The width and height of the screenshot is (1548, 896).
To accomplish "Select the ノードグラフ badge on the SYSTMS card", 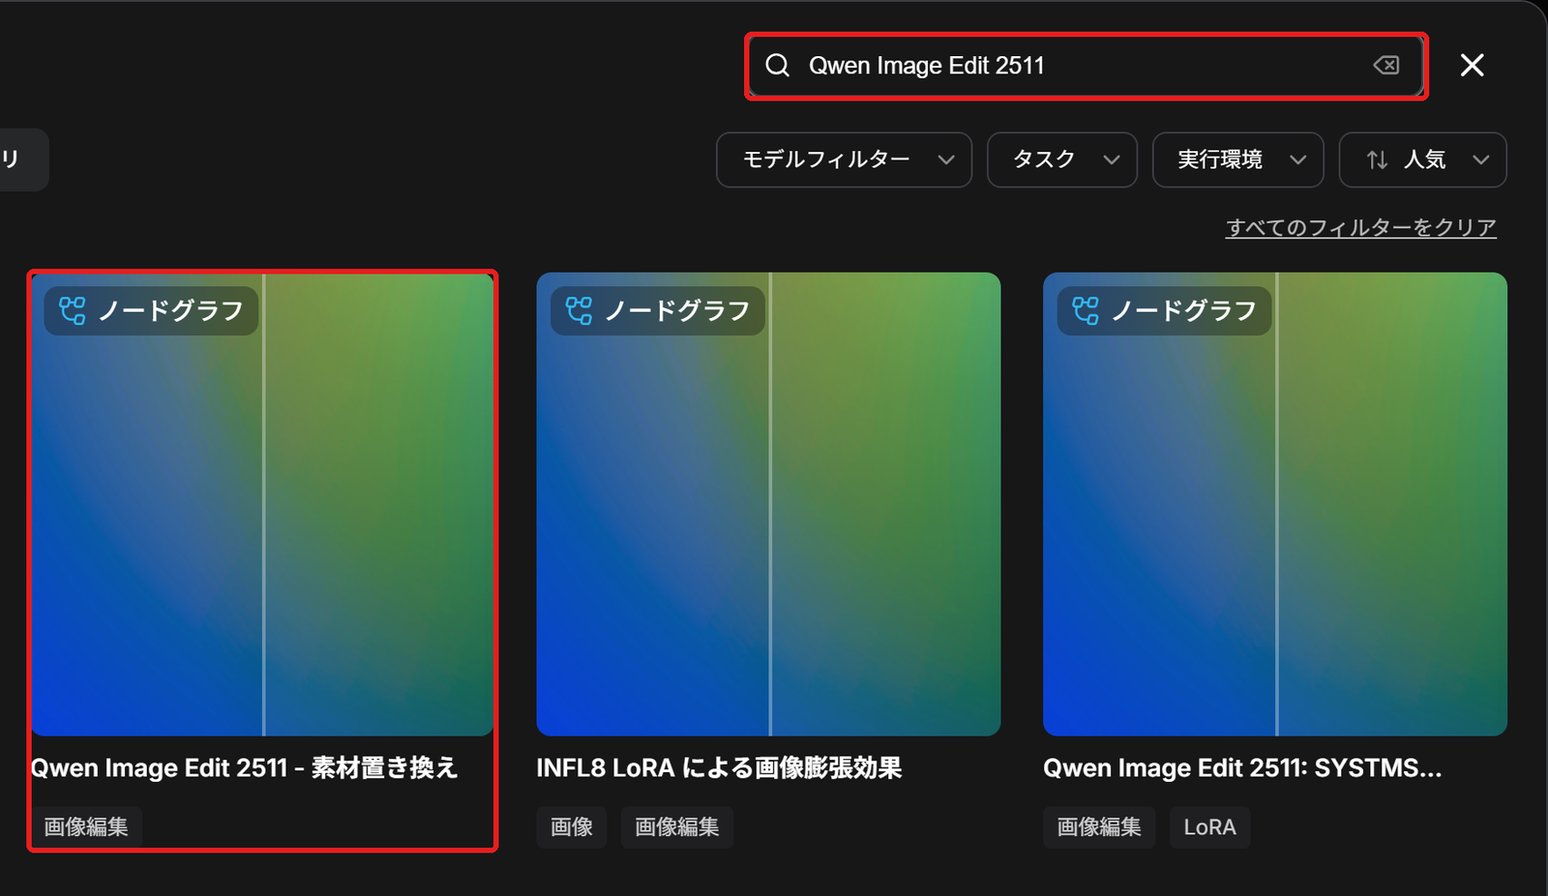I will [1164, 310].
